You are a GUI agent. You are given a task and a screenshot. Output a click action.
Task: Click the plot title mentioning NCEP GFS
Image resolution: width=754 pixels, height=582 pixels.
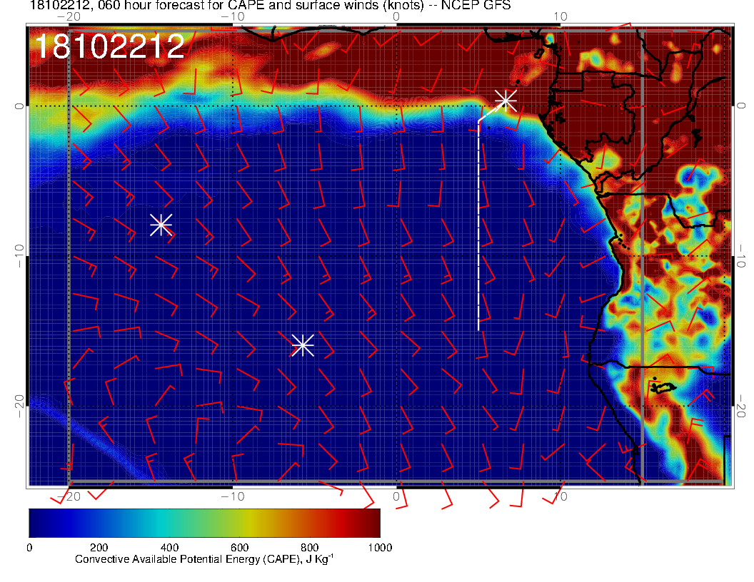[x=270, y=6]
